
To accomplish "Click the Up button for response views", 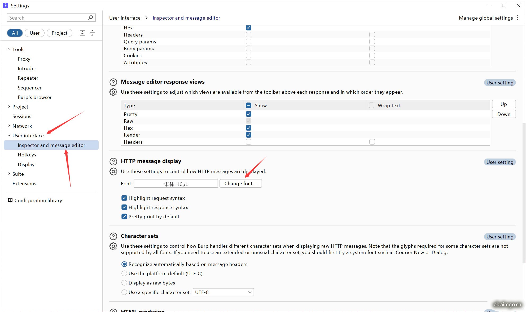I will pyautogui.click(x=504, y=104).
